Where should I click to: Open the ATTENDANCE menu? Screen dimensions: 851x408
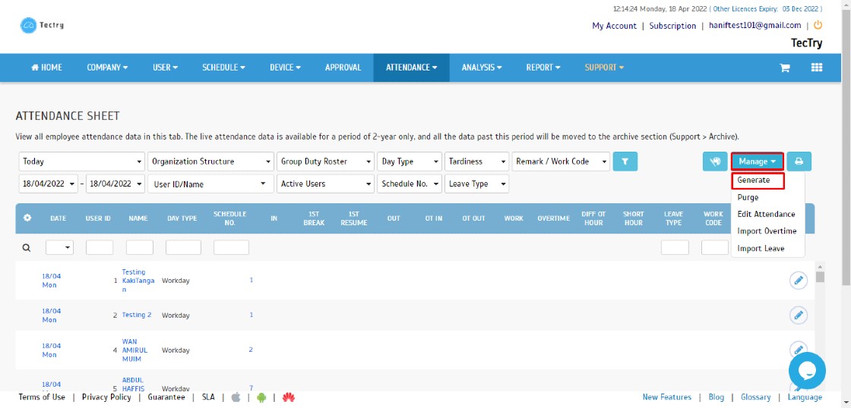411,67
